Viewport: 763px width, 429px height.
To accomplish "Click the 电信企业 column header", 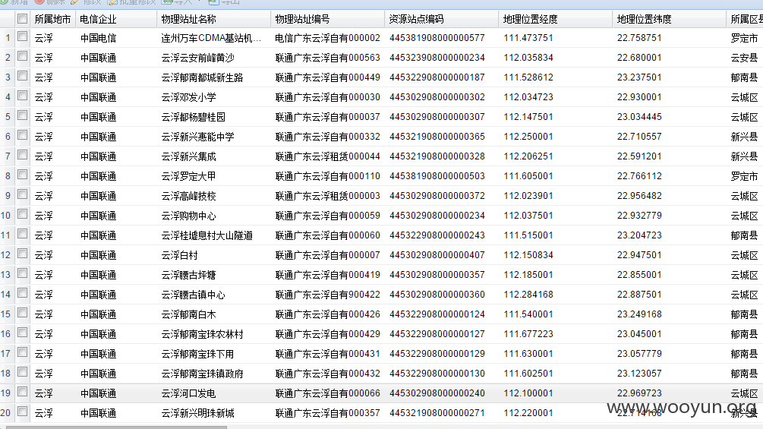I will pos(116,19).
